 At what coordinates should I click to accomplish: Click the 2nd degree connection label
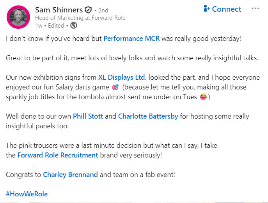[x=103, y=10]
